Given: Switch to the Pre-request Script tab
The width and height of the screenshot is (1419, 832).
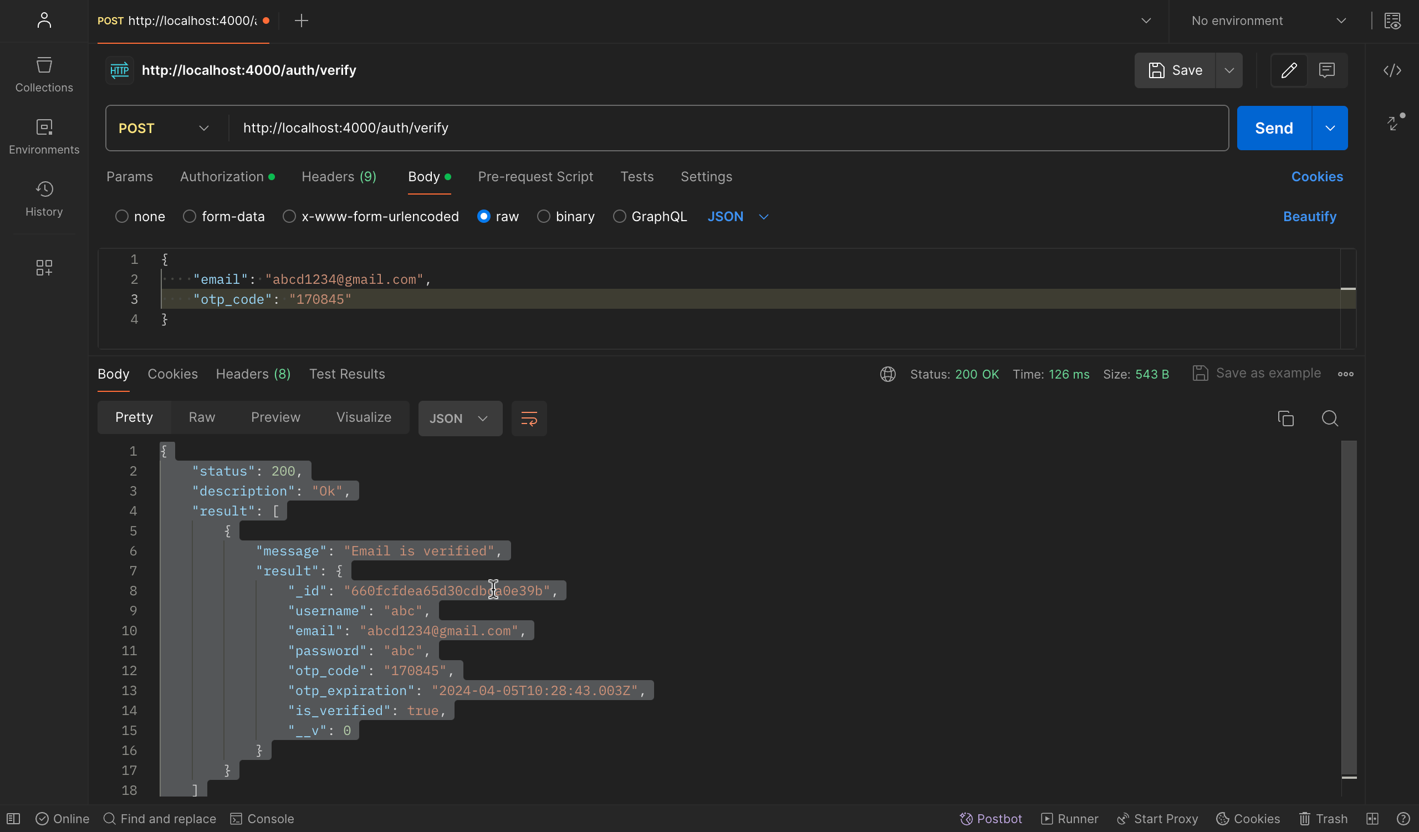Looking at the screenshot, I should click(x=535, y=177).
